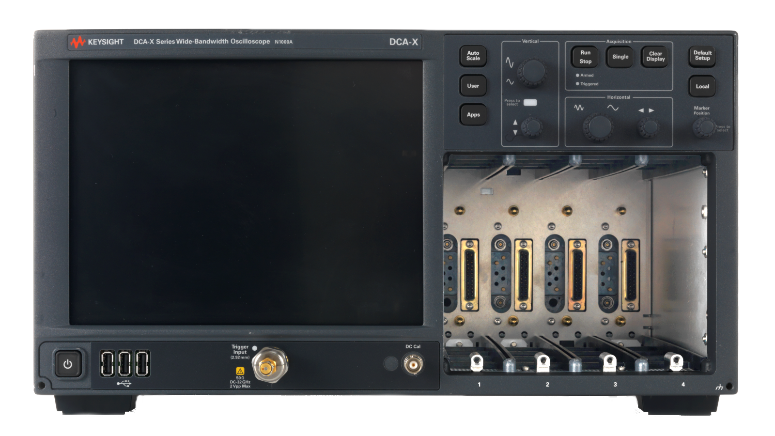Tap the left/right arrows in Horizontal section
The height and width of the screenshot is (436, 775).
tap(646, 110)
